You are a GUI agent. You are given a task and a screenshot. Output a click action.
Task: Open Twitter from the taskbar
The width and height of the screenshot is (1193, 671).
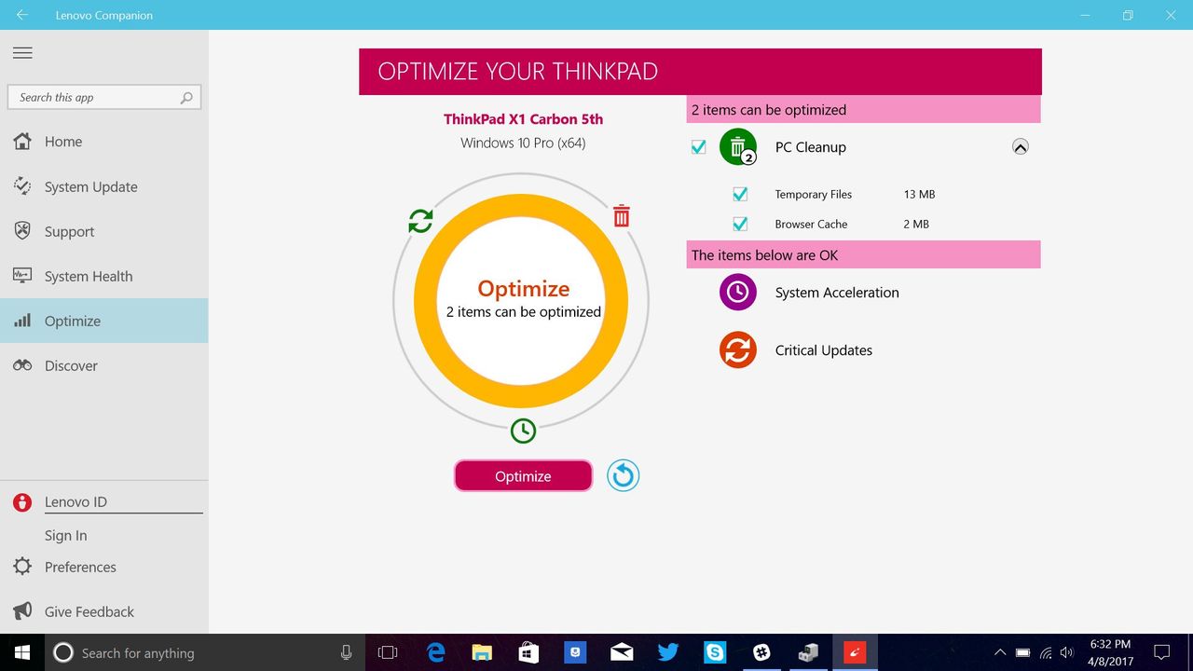click(x=668, y=652)
